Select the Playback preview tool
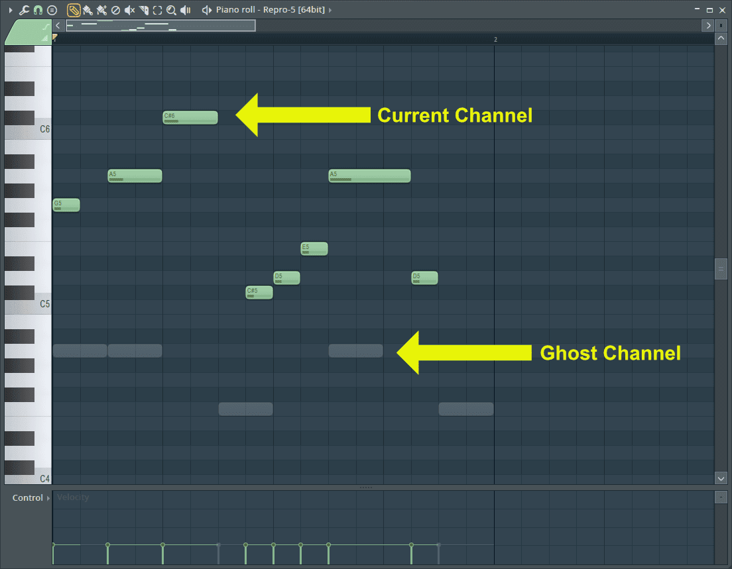This screenshot has height=569, width=732. (185, 10)
